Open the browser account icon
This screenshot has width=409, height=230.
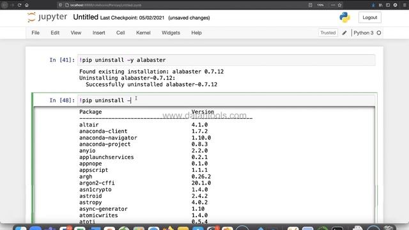coord(395,5)
